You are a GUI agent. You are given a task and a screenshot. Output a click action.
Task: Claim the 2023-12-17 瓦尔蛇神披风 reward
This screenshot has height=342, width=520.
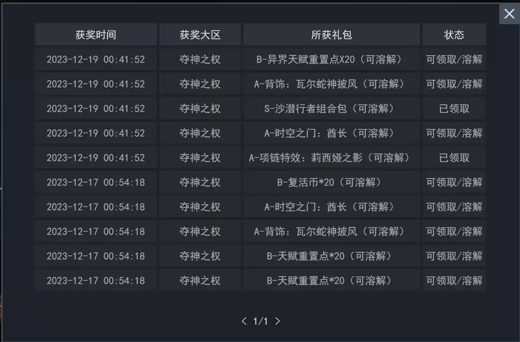pos(454,232)
